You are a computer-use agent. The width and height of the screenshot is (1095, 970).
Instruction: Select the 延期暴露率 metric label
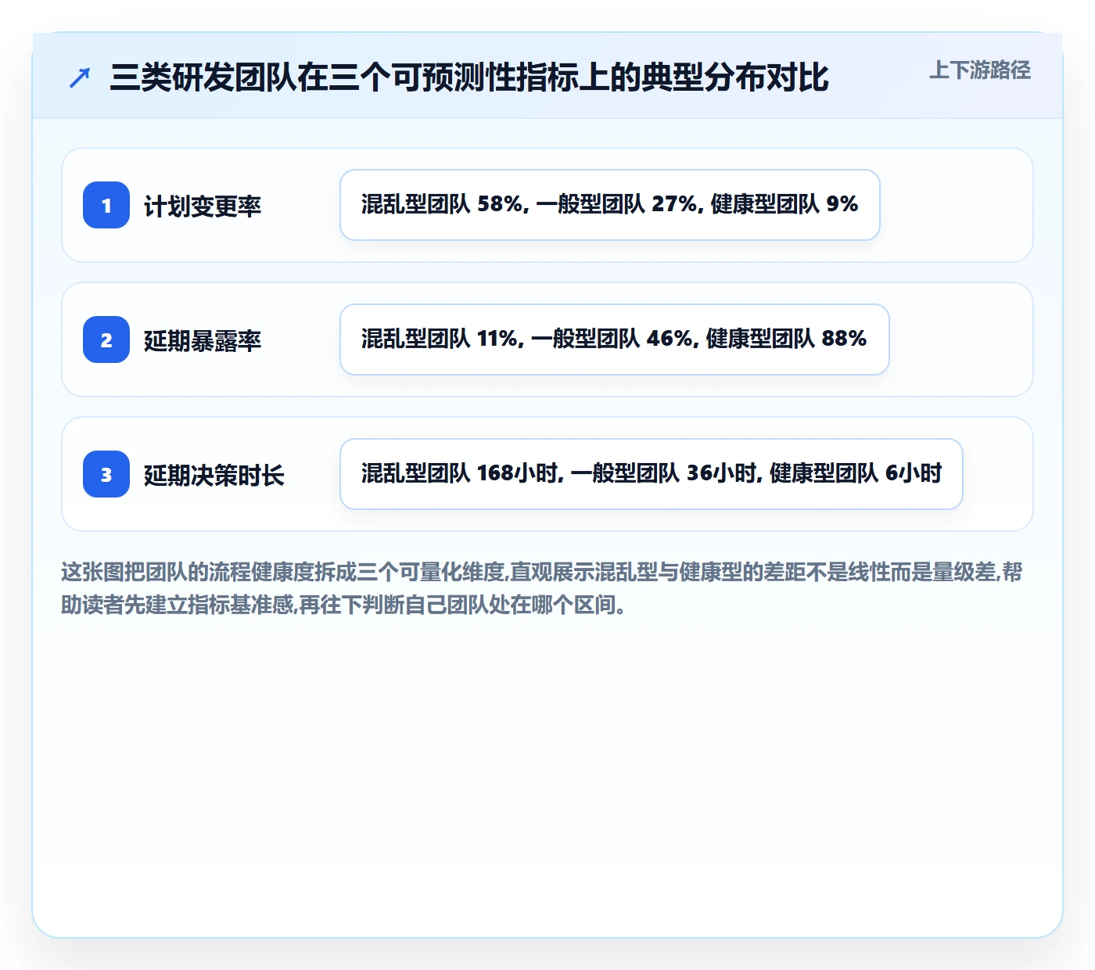203,340
